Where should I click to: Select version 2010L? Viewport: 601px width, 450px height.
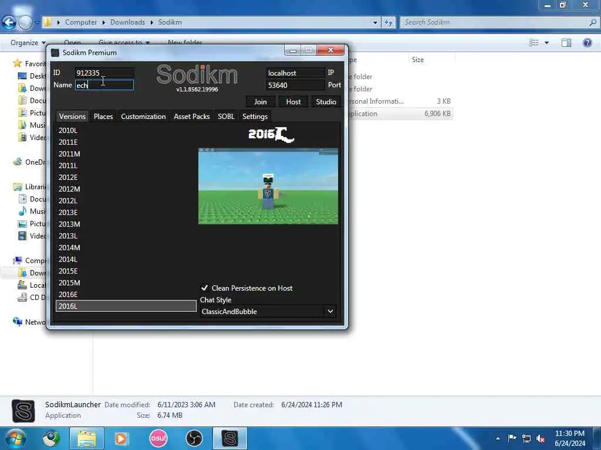126,131
